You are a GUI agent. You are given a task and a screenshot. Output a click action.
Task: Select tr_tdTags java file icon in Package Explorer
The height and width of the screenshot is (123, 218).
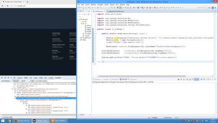click(85, 32)
